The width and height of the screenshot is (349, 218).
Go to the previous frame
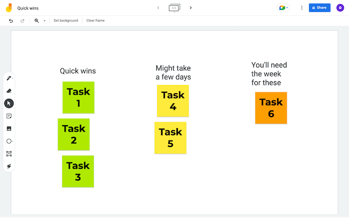tap(158, 8)
